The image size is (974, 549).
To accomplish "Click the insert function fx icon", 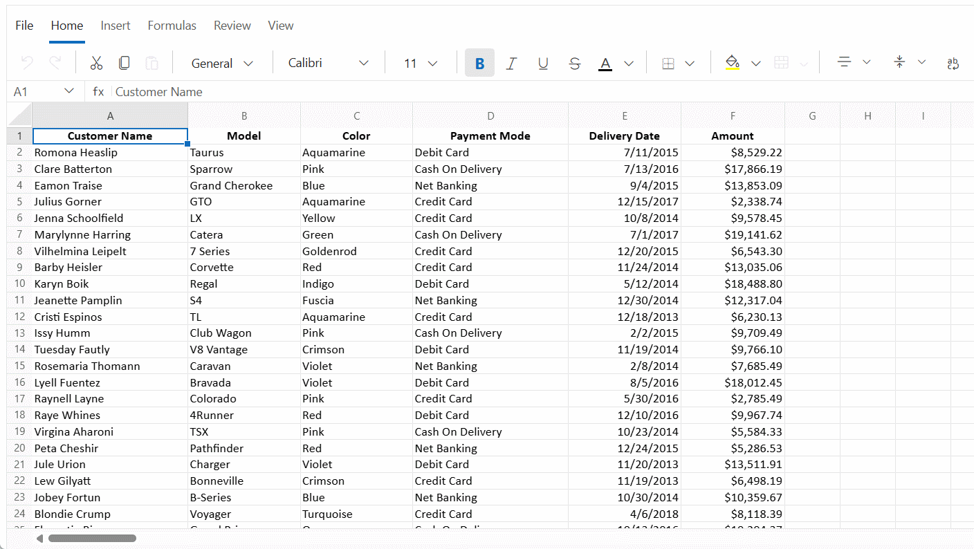I will pos(98,92).
